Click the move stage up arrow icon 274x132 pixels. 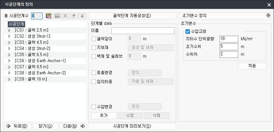click(x=74, y=15)
